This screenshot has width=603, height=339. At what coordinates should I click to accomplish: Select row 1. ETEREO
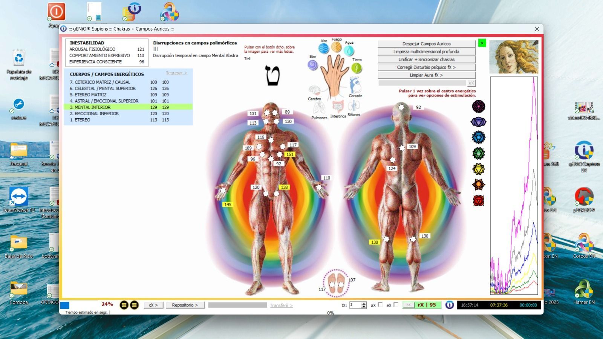(128, 120)
